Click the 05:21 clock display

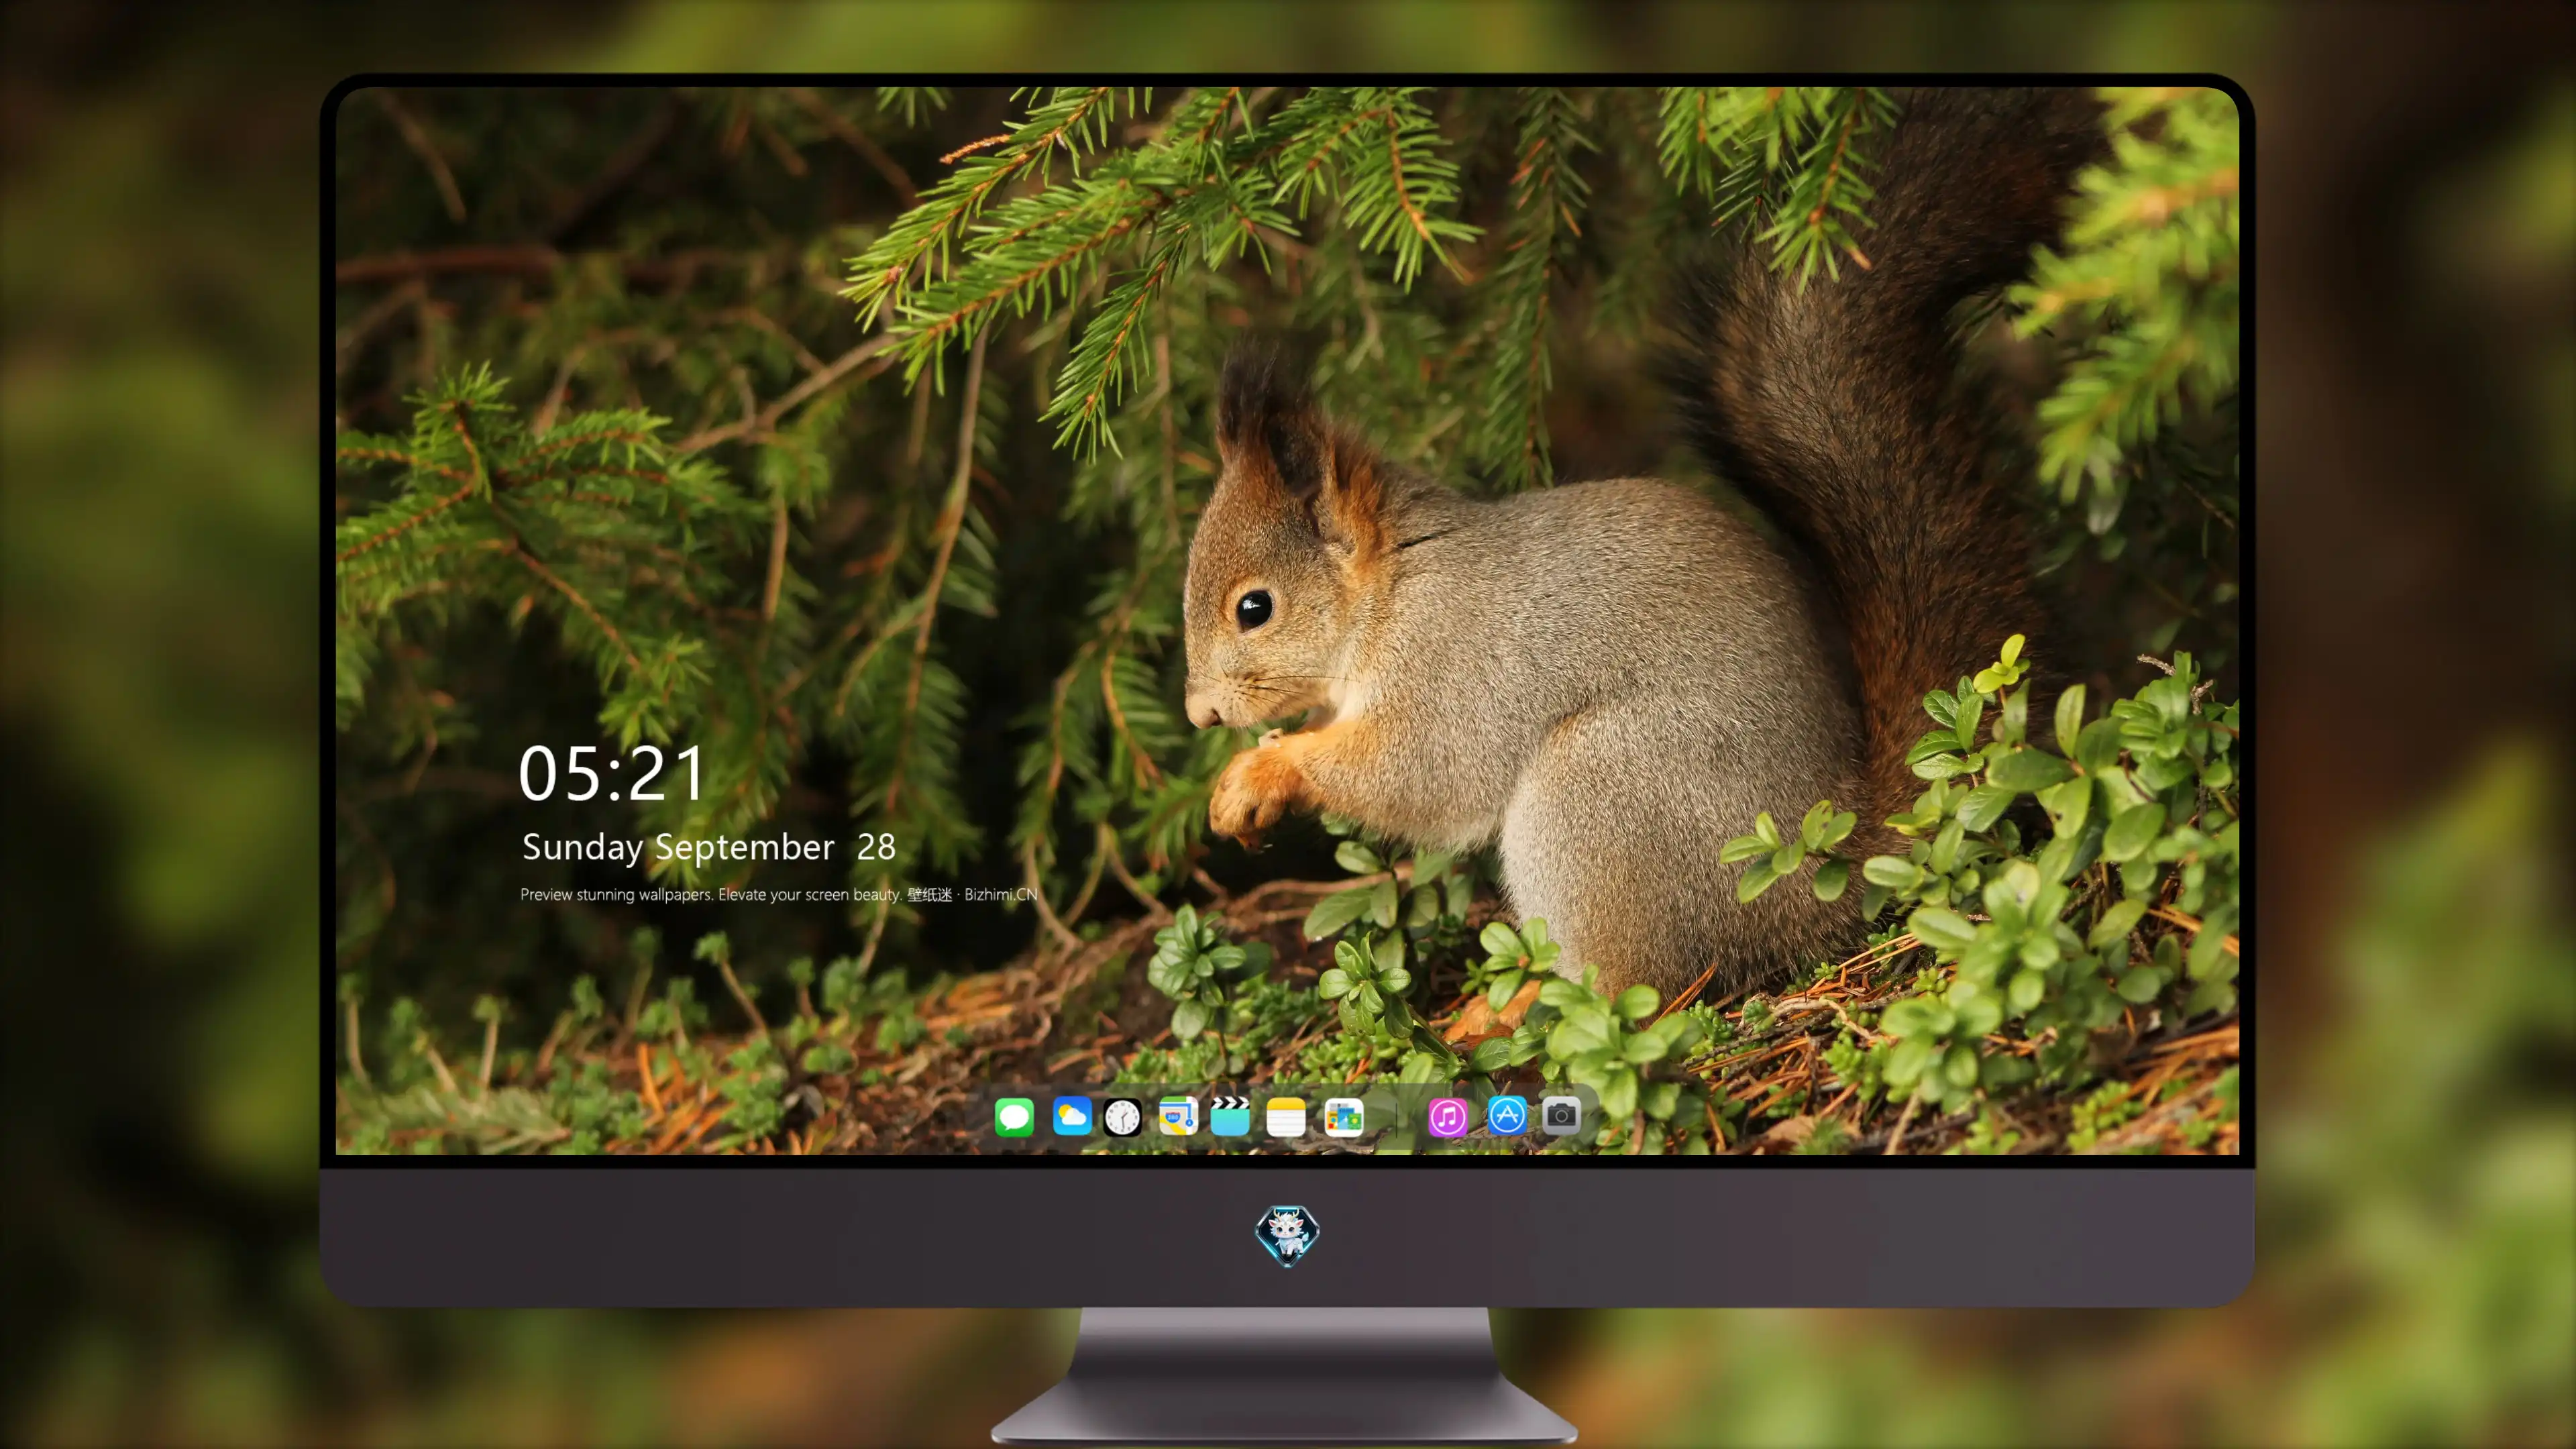(612, 773)
